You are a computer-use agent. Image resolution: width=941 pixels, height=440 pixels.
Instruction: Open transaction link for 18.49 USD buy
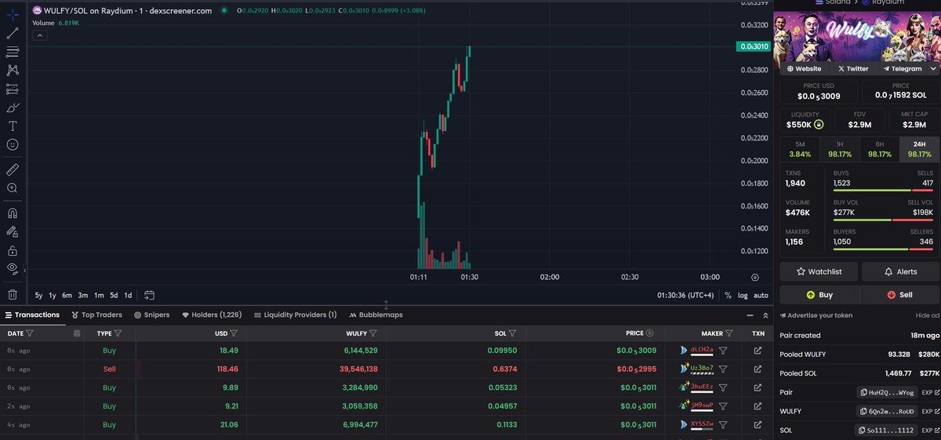pos(758,351)
